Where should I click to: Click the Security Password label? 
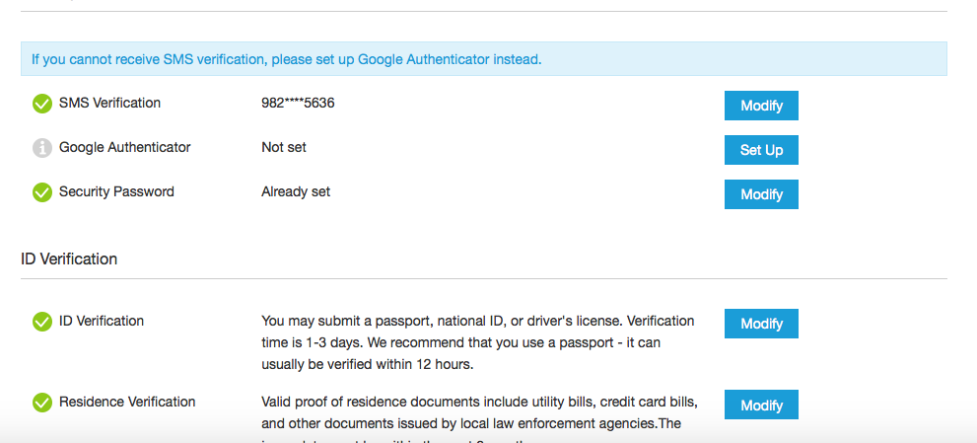[116, 191]
